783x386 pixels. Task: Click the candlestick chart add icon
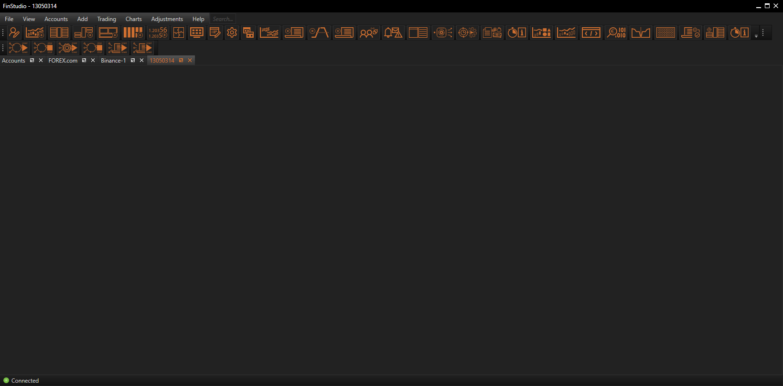pos(35,32)
